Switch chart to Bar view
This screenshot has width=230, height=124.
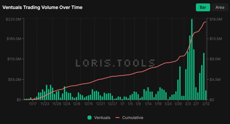coord(203,7)
